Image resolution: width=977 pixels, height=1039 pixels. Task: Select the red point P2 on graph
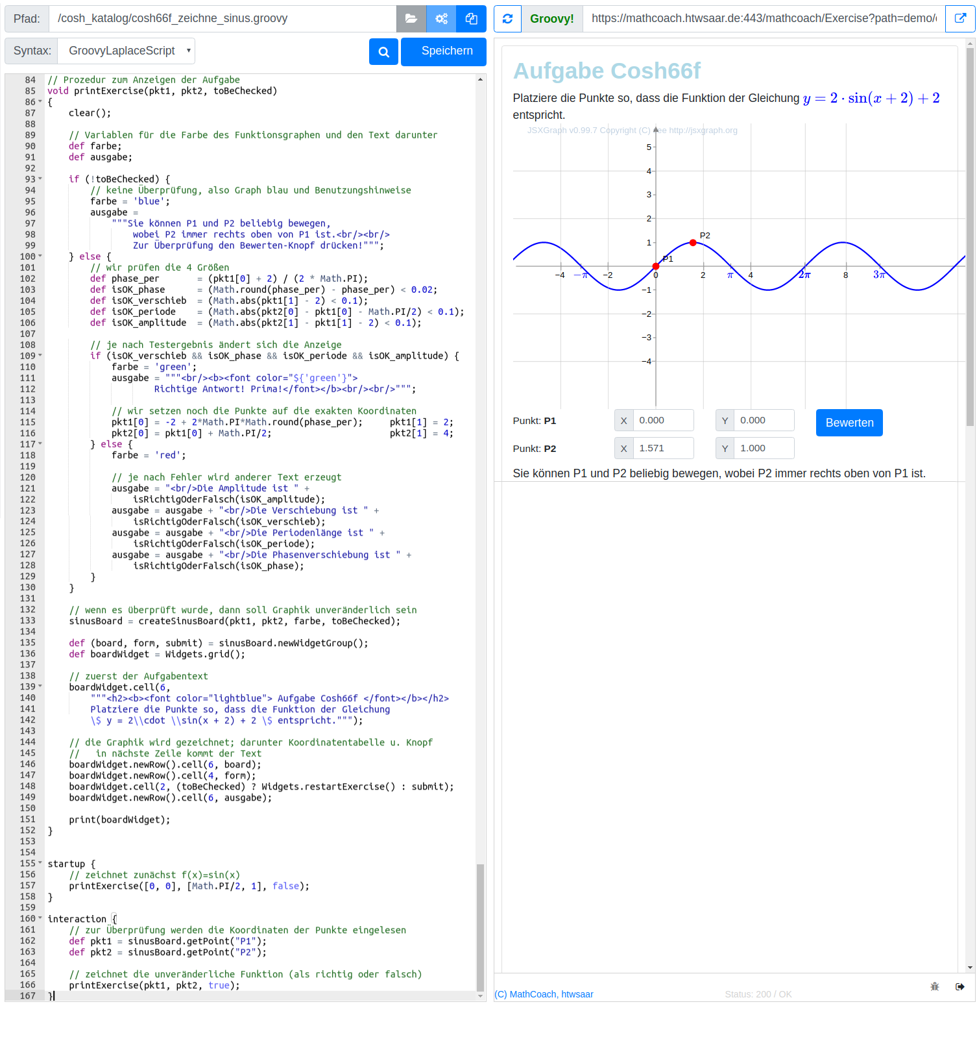coord(693,243)
